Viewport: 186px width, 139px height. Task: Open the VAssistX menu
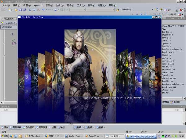pyautogui.click(x=38, y=5)
